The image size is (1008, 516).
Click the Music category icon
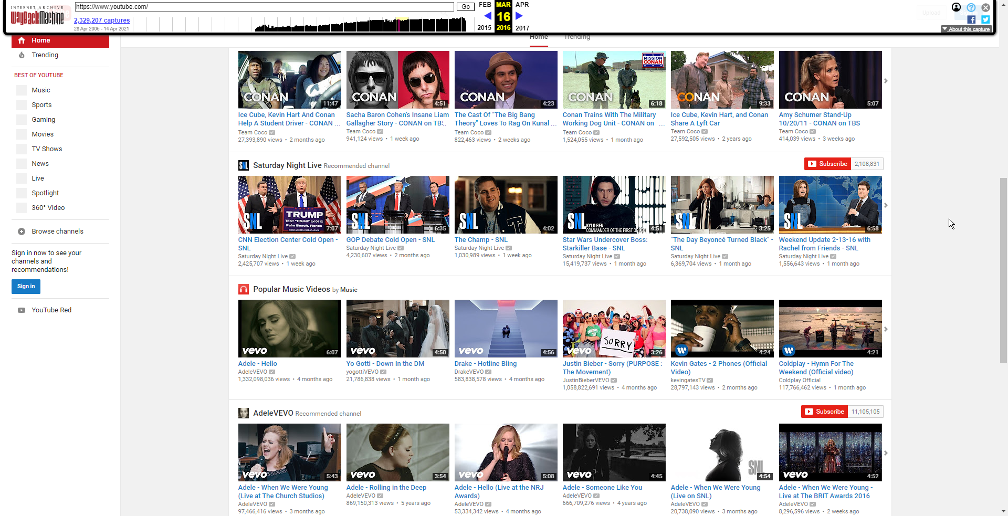(x=22, y=90)
